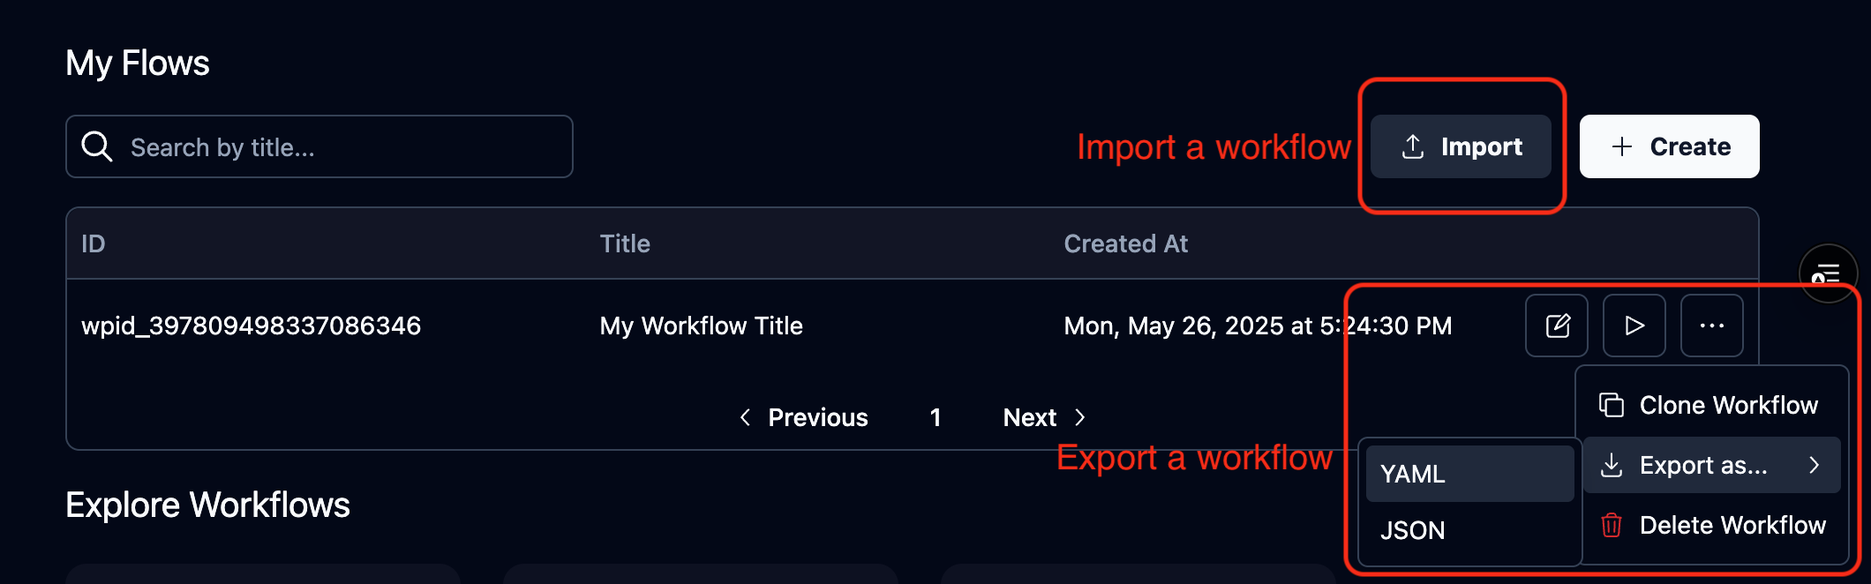Click the magnifying glass search icon
1871x584 pixels.
click(97, 146)
